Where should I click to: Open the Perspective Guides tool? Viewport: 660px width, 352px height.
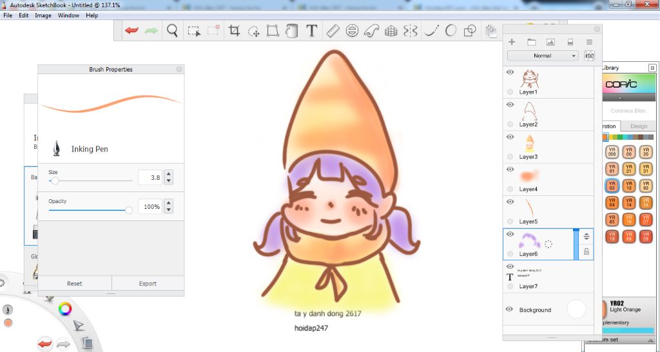click(391, 31)
